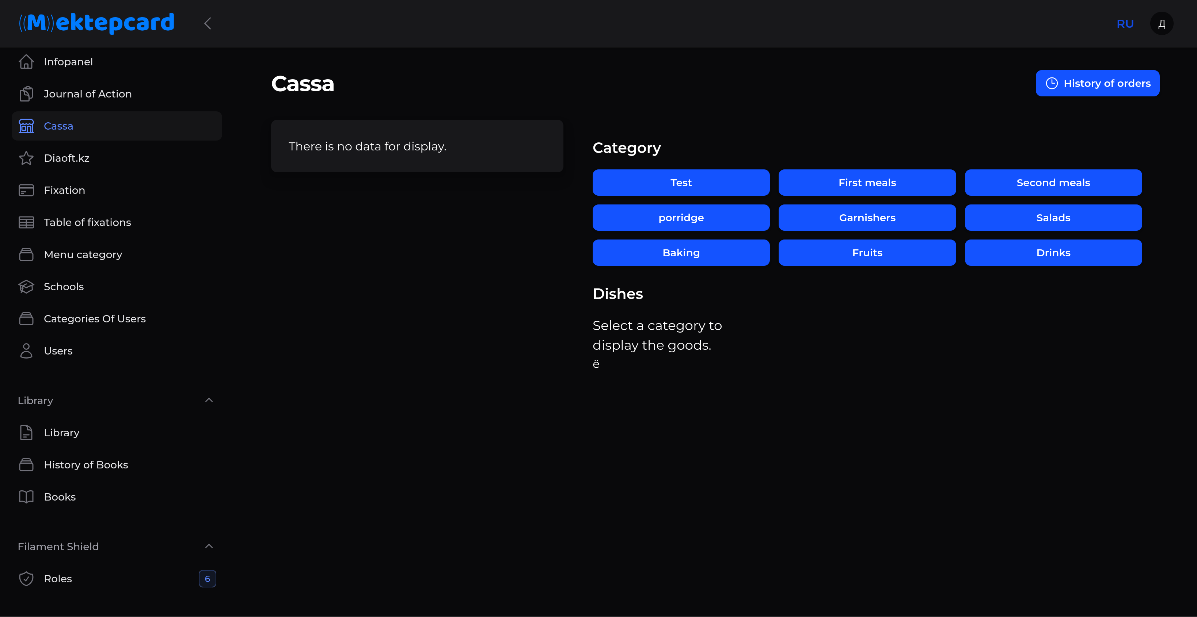Collapse the sidebar with the arrow
1197x617 pixels.
pos(208,23)
